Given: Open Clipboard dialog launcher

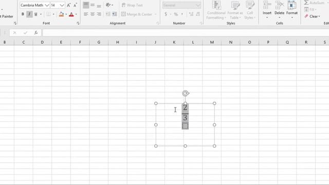Looking at the screenshot, I should (x=15, y=23).
